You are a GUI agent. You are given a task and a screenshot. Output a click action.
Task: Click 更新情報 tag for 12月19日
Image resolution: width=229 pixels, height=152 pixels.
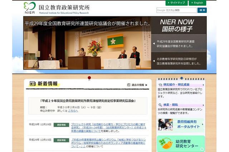coord(61,125)
